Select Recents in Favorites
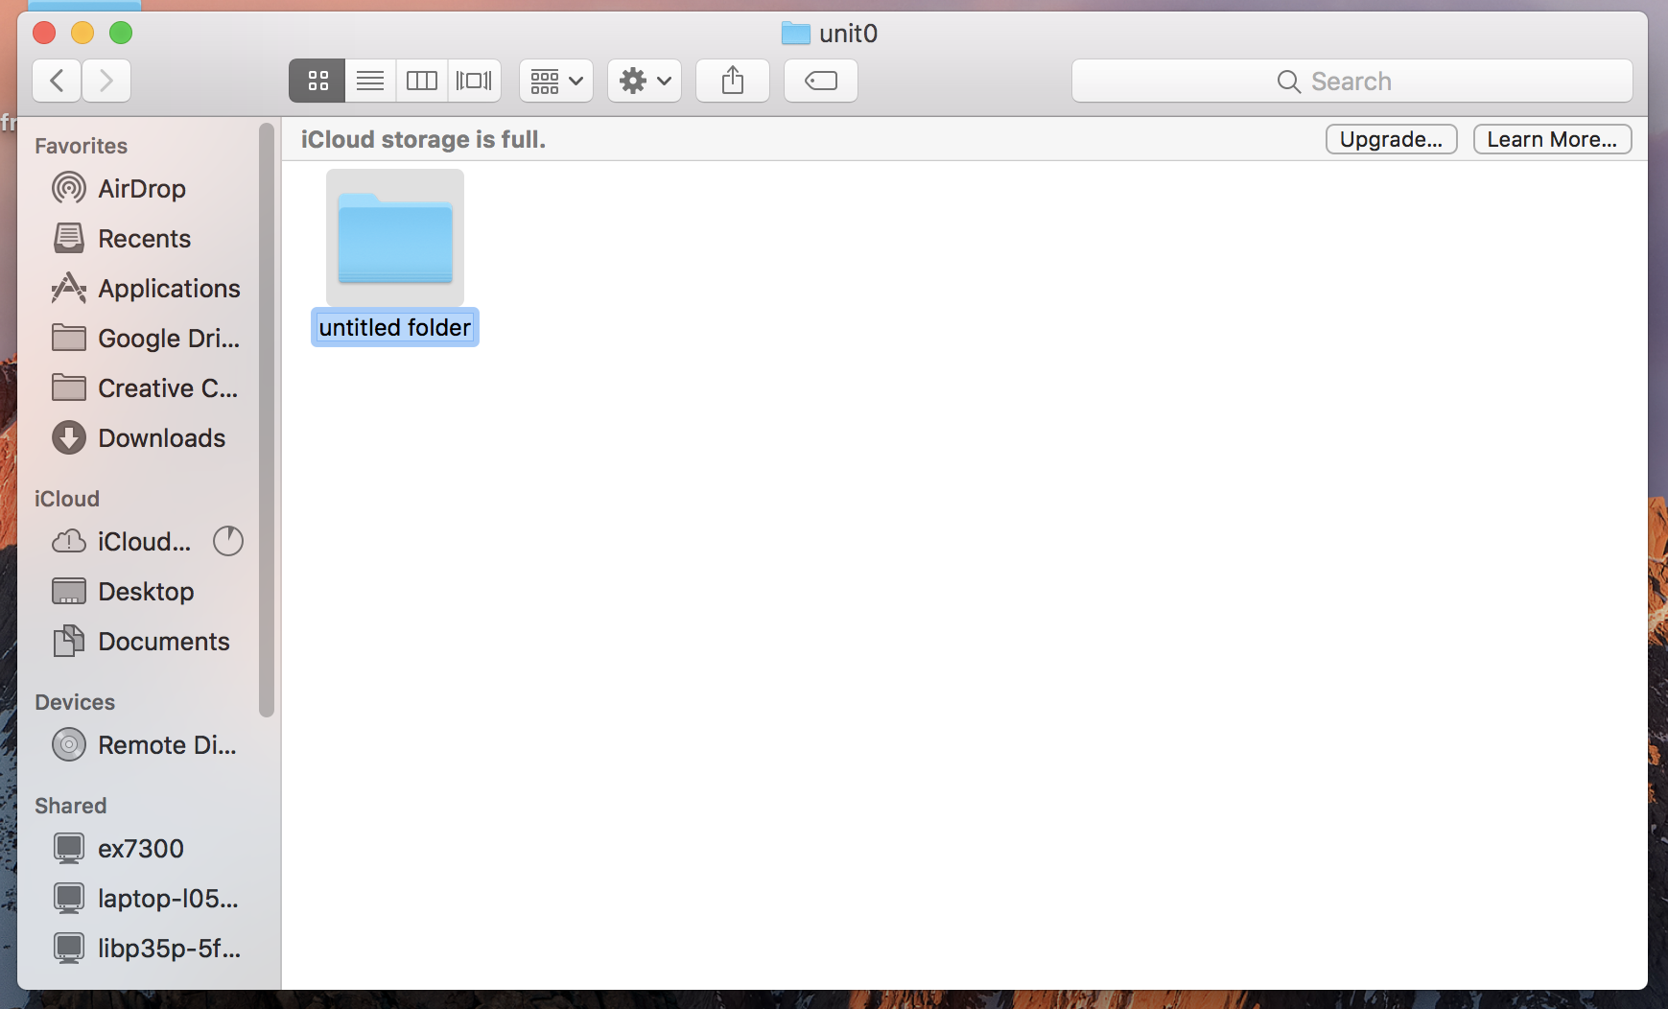Viewport: 1668px width, 1009px height. 144,239
